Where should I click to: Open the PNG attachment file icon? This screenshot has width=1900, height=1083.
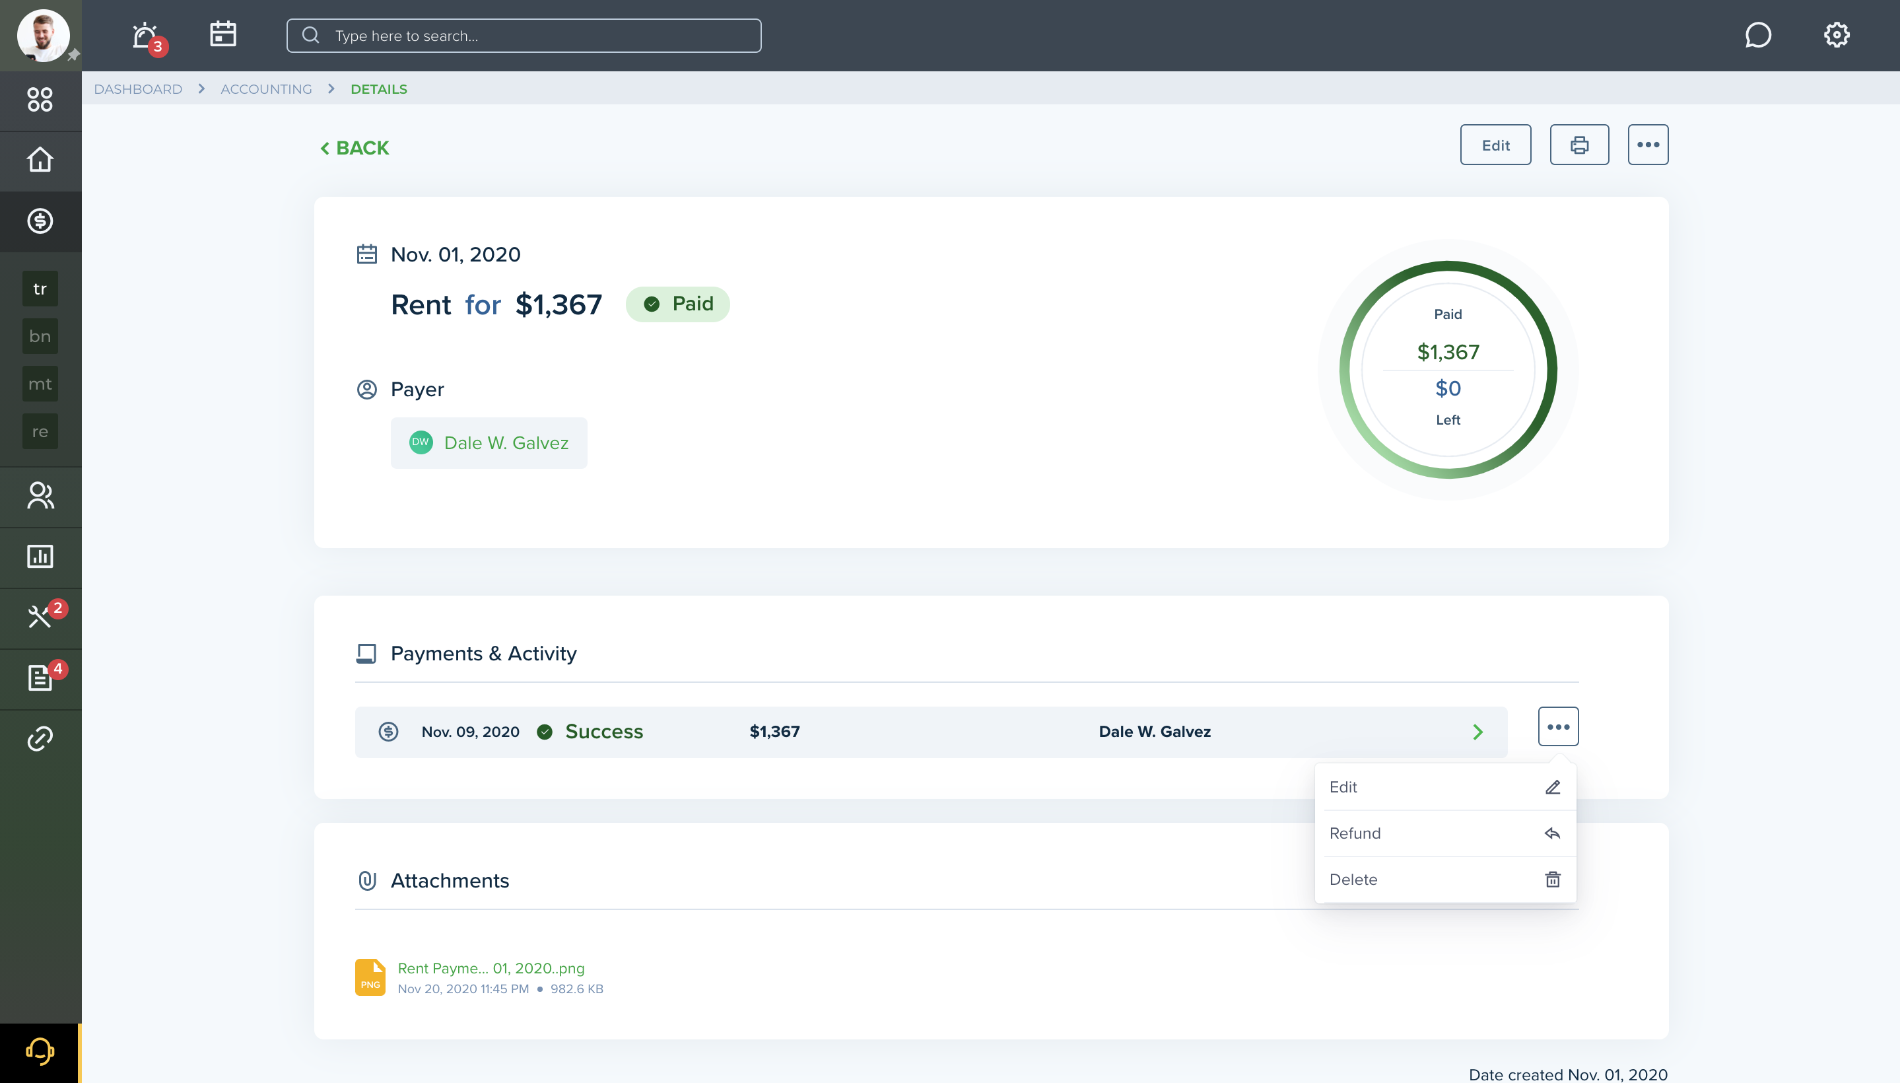[x=370, y=977]
